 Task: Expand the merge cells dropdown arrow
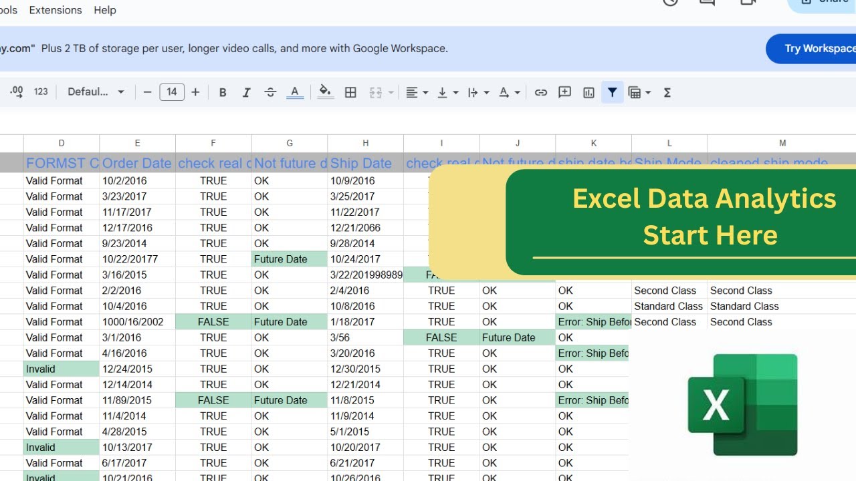point(391,93)
